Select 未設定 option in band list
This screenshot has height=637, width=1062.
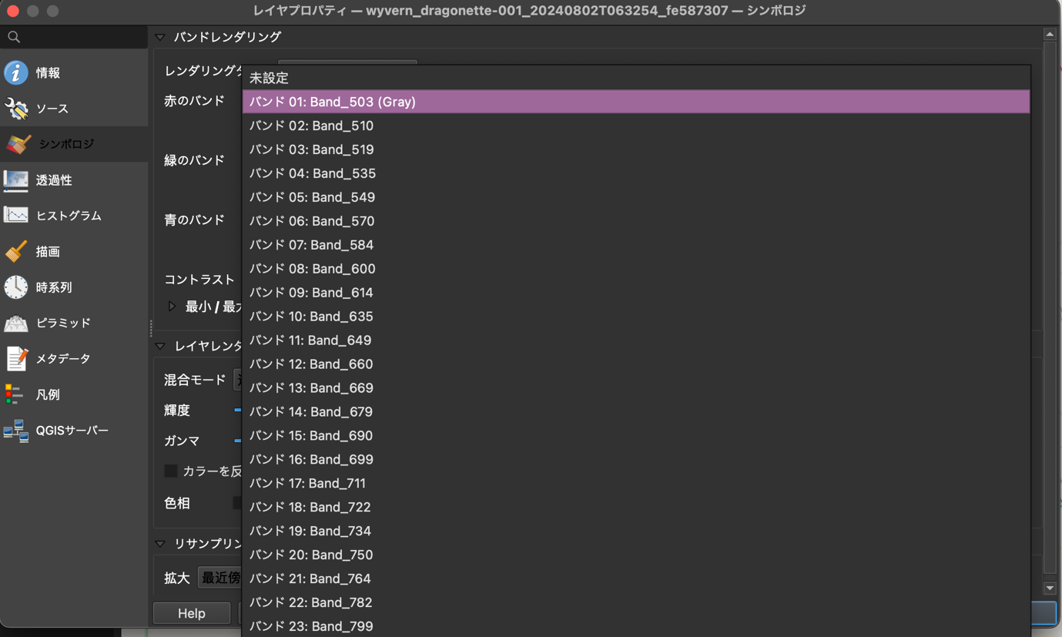click(636, 78)
